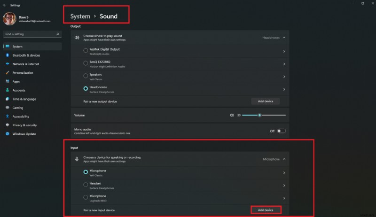The image size is (376, 217).
Task: Collapse the input device list chevron
Action: [284, 159]
